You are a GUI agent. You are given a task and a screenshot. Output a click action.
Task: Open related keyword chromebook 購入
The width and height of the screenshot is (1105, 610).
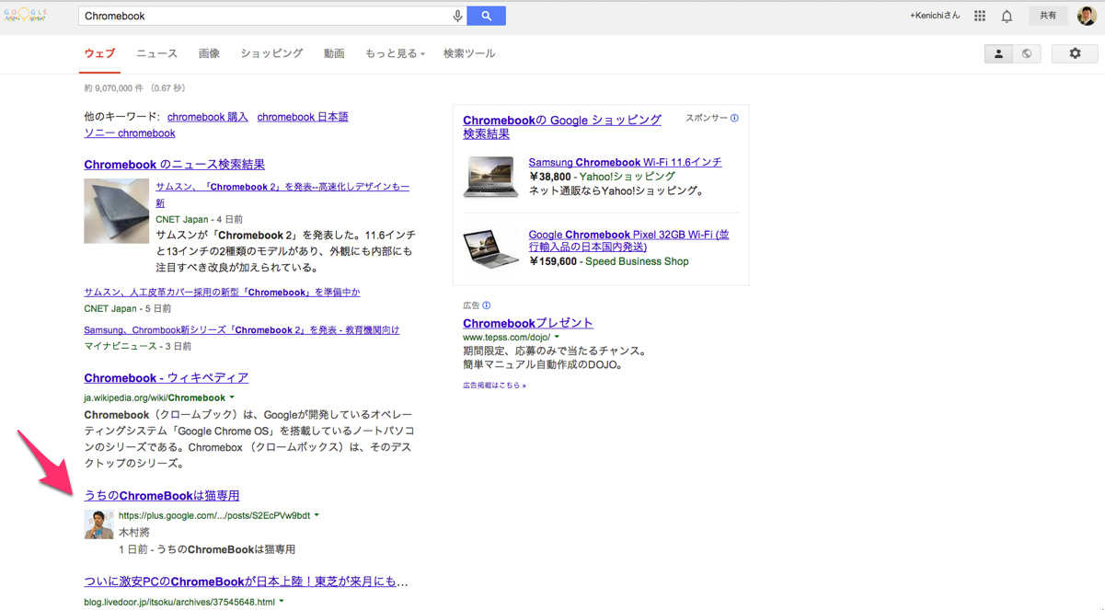(x=208, y=117)
